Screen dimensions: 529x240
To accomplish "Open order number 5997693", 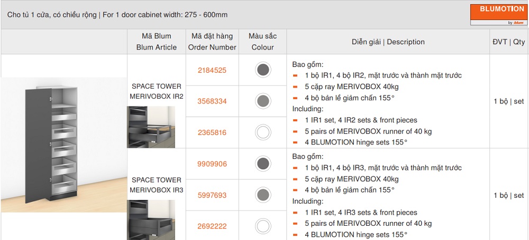I will pos(212,195).
